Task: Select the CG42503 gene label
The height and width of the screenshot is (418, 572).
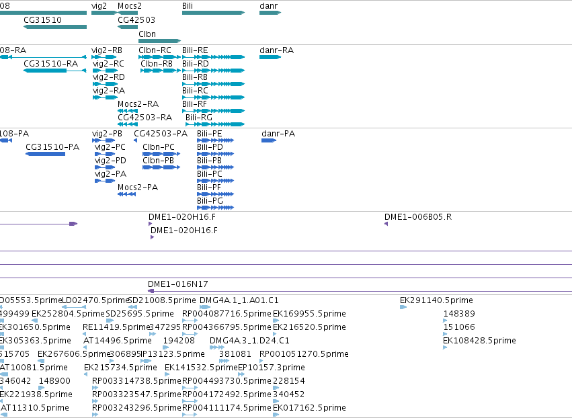Action: [136, 19]
